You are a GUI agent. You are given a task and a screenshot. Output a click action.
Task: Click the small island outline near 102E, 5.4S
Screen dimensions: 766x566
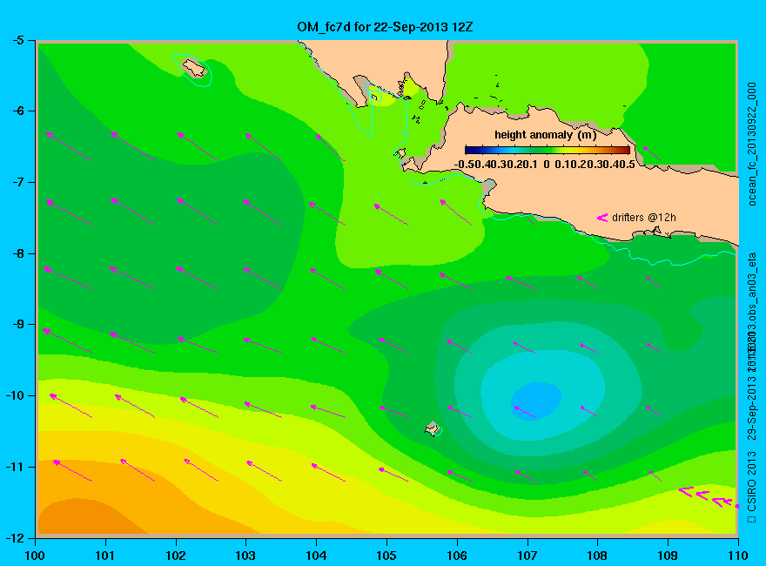[194, 68]
